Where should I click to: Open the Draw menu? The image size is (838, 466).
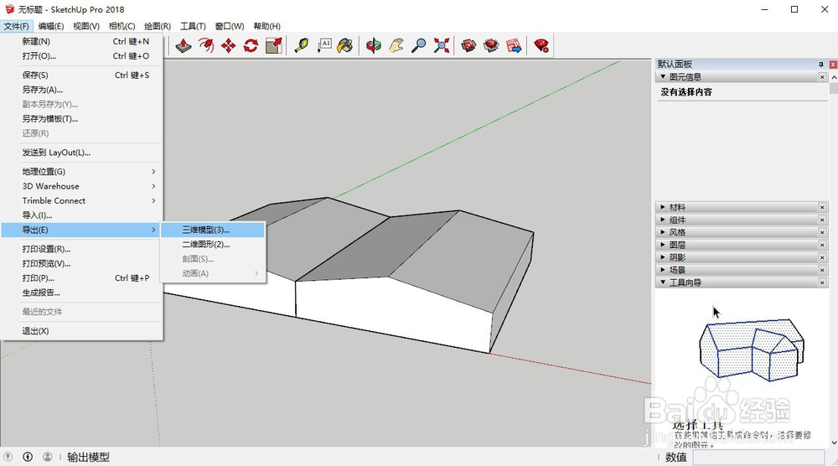[158, 26]
